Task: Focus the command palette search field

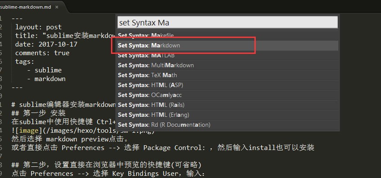Action: coord(228,22)
